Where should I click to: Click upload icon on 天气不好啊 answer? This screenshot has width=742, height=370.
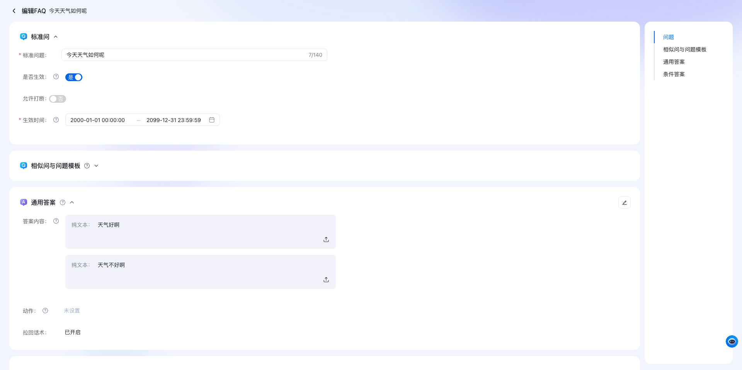[x=326, y=280]
